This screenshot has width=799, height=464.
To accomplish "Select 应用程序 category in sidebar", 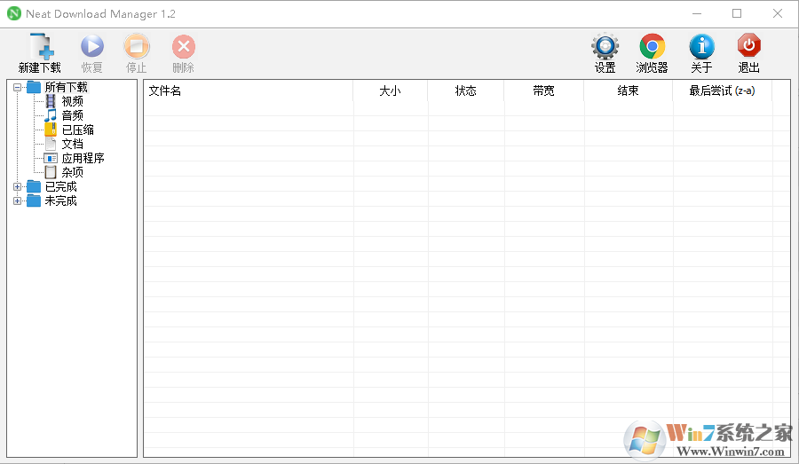I will 83,158.
